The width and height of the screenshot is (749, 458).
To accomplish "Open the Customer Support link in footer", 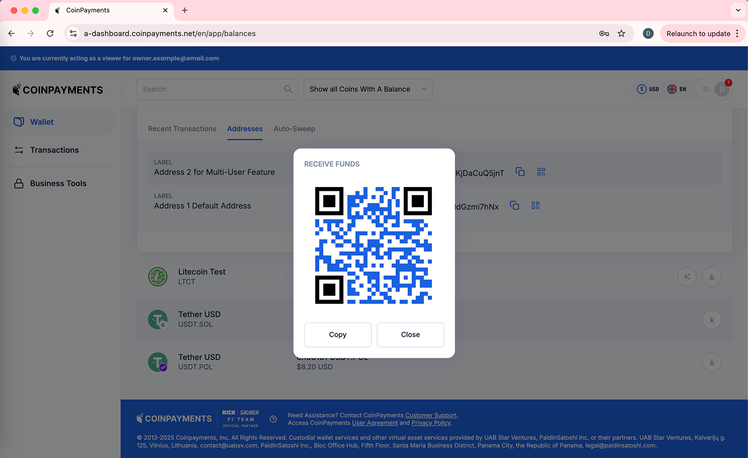I will coord(431,415).
